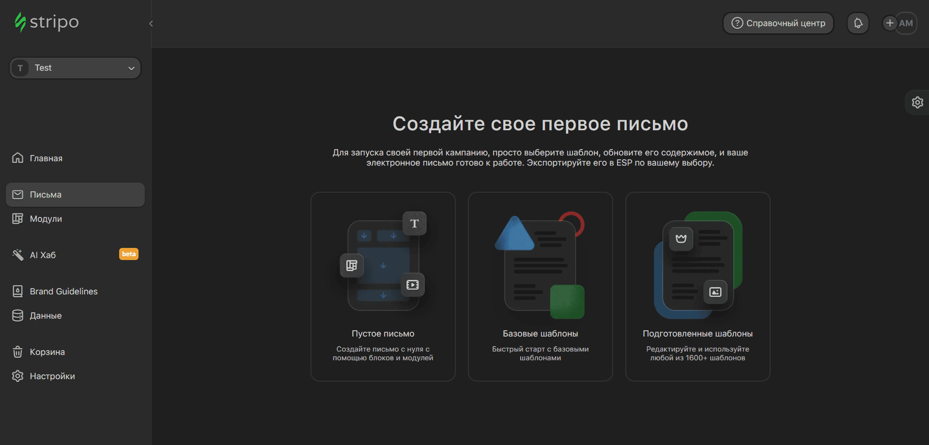This screenshot has height=445, width=929.
Task: Click the Stripo logo
Action: tap(47, 22)
